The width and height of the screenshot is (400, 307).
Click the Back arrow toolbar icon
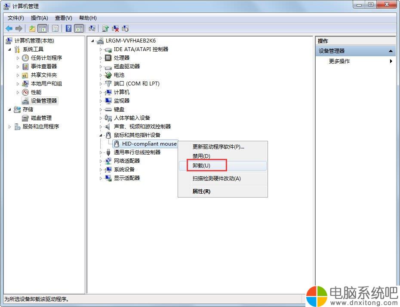pos(9,28)
